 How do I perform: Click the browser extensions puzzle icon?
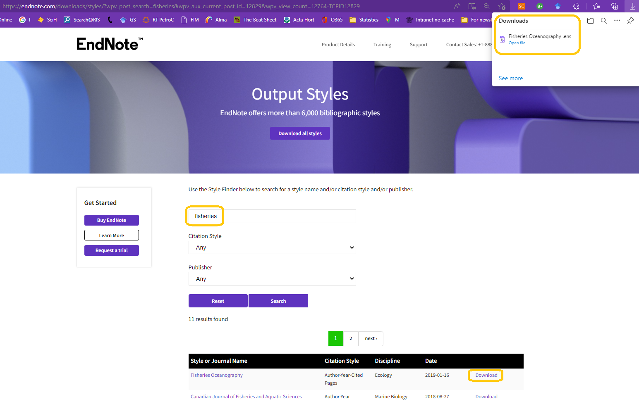[x=576, y=6]
